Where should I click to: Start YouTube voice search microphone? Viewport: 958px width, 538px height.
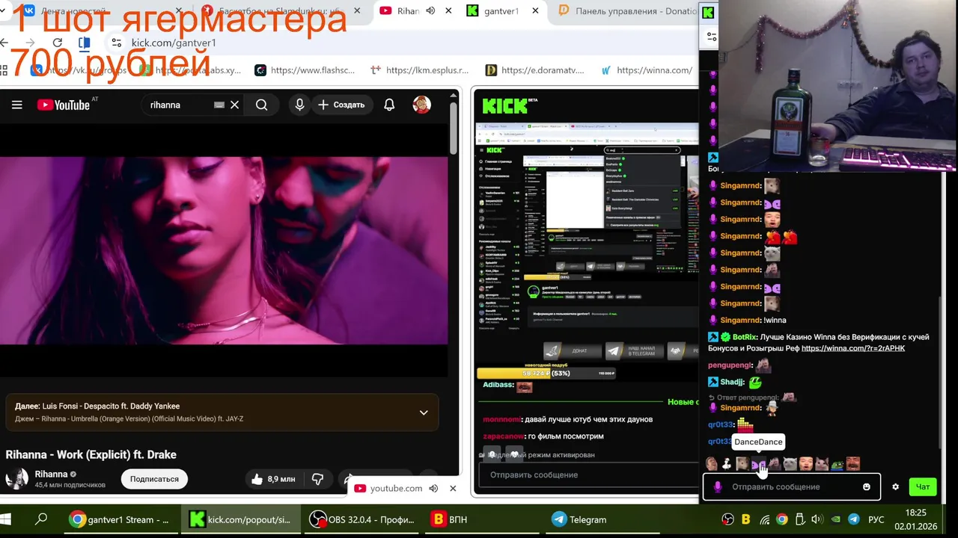point(299,105)
